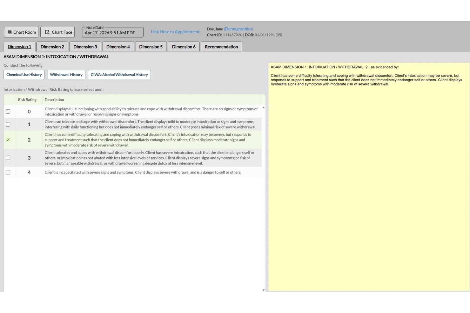Click the risk rating number 4 cell
This screenshot has height=313, width=470.
[x=29, y=172]
